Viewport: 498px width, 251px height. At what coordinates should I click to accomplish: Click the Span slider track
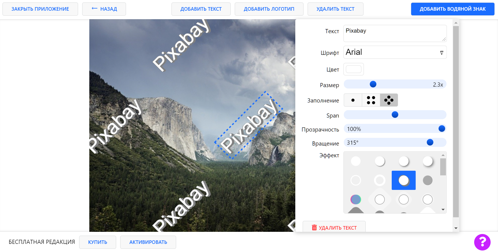click(x=395, y=115)
